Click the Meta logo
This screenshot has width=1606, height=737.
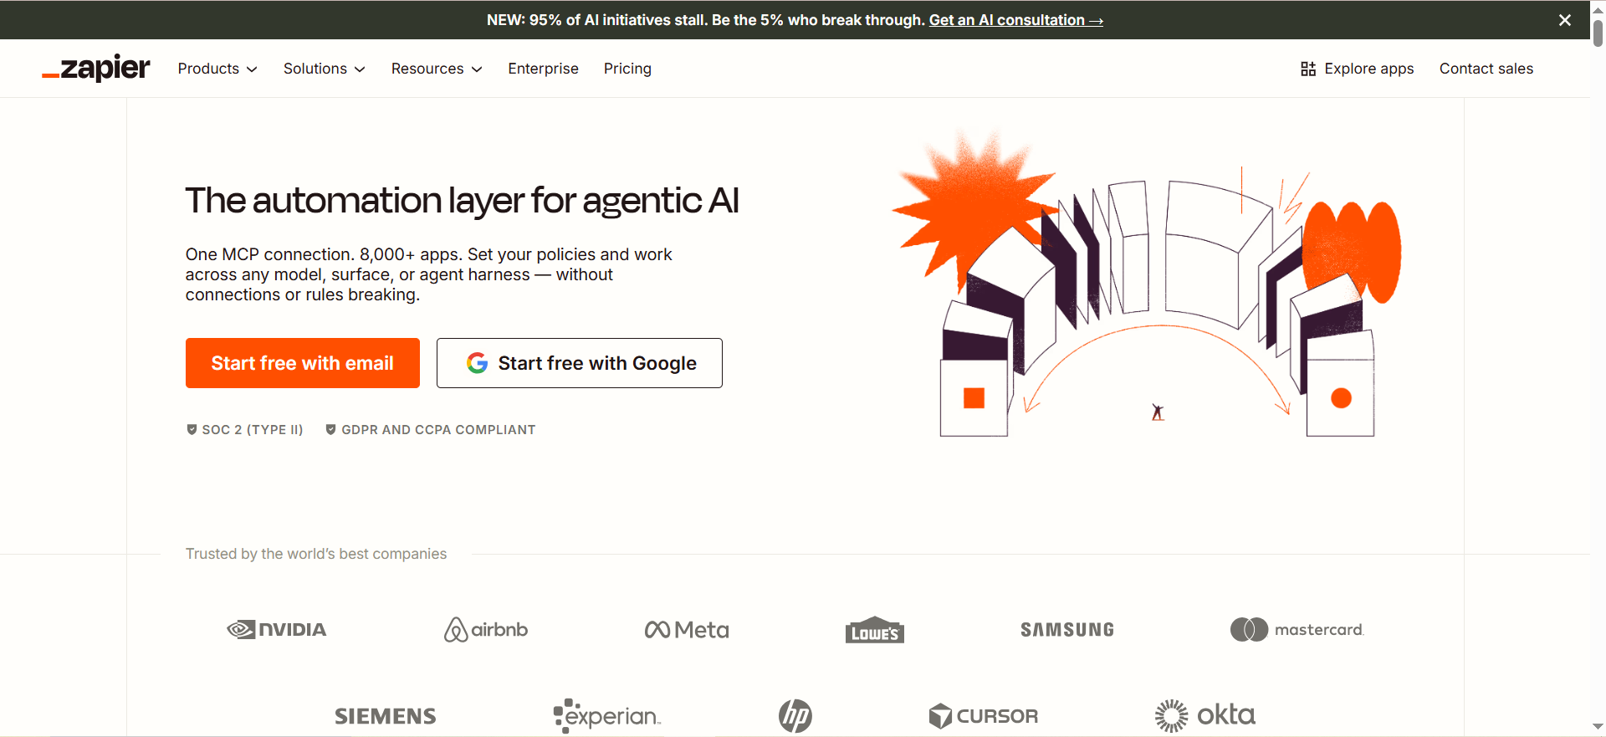(687, 629)
